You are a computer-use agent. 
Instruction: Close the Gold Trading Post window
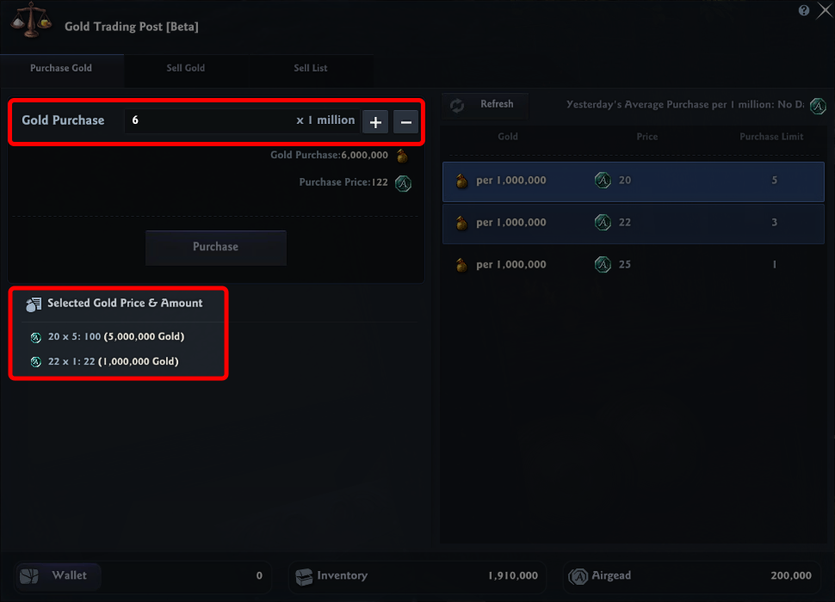pyautogui.click(x=823, y=11)
